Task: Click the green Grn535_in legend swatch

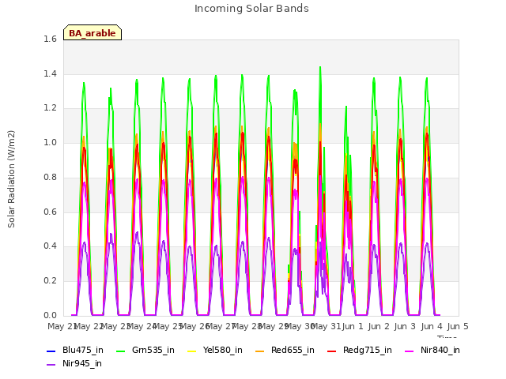Action: click(120, 351)
